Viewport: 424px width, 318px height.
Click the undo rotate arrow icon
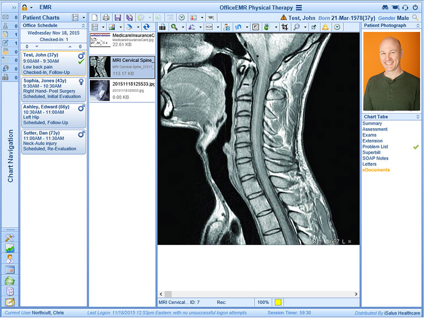238,27
